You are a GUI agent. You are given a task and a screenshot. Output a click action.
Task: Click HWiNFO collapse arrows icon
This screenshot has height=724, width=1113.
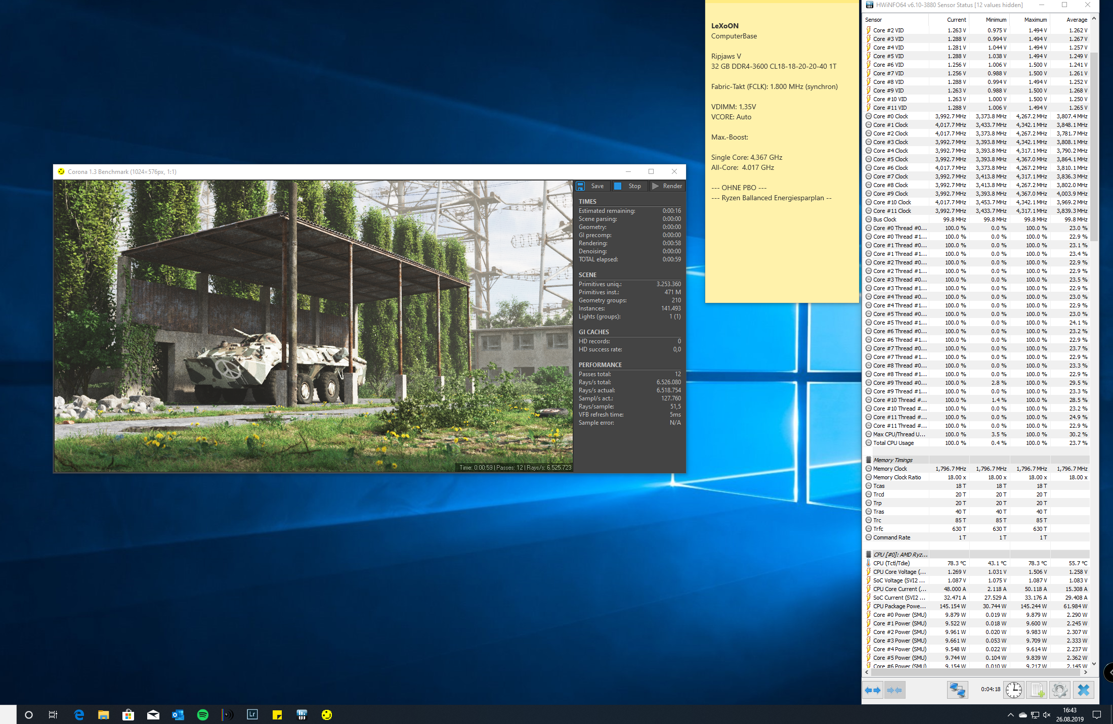pos(894,690)
